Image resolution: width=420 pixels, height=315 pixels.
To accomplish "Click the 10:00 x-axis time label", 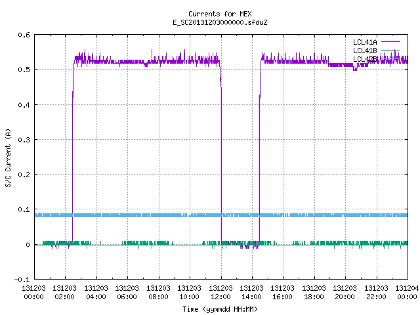I will coord(190,297).
